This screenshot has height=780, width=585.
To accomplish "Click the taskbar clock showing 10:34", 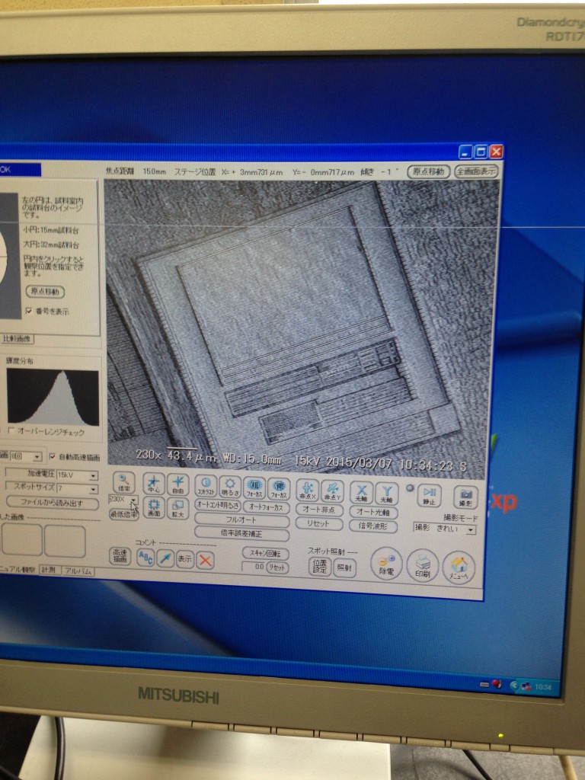I will [x=543, y=687].
